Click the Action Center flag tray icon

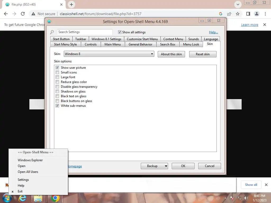(x=232, y=198)
